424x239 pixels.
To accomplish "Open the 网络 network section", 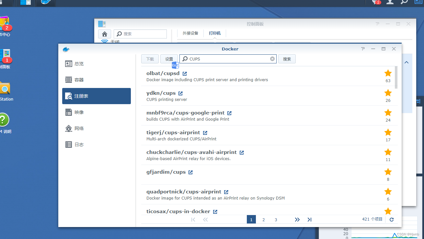I will coord(97,128).
